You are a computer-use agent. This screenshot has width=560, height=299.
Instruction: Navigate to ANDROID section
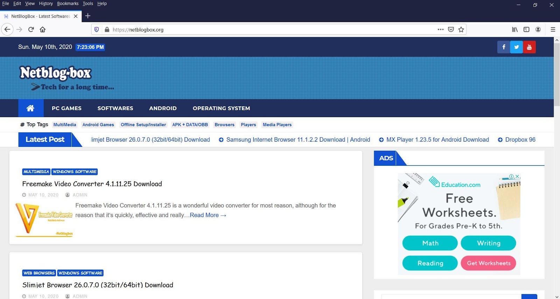(163, 108)
